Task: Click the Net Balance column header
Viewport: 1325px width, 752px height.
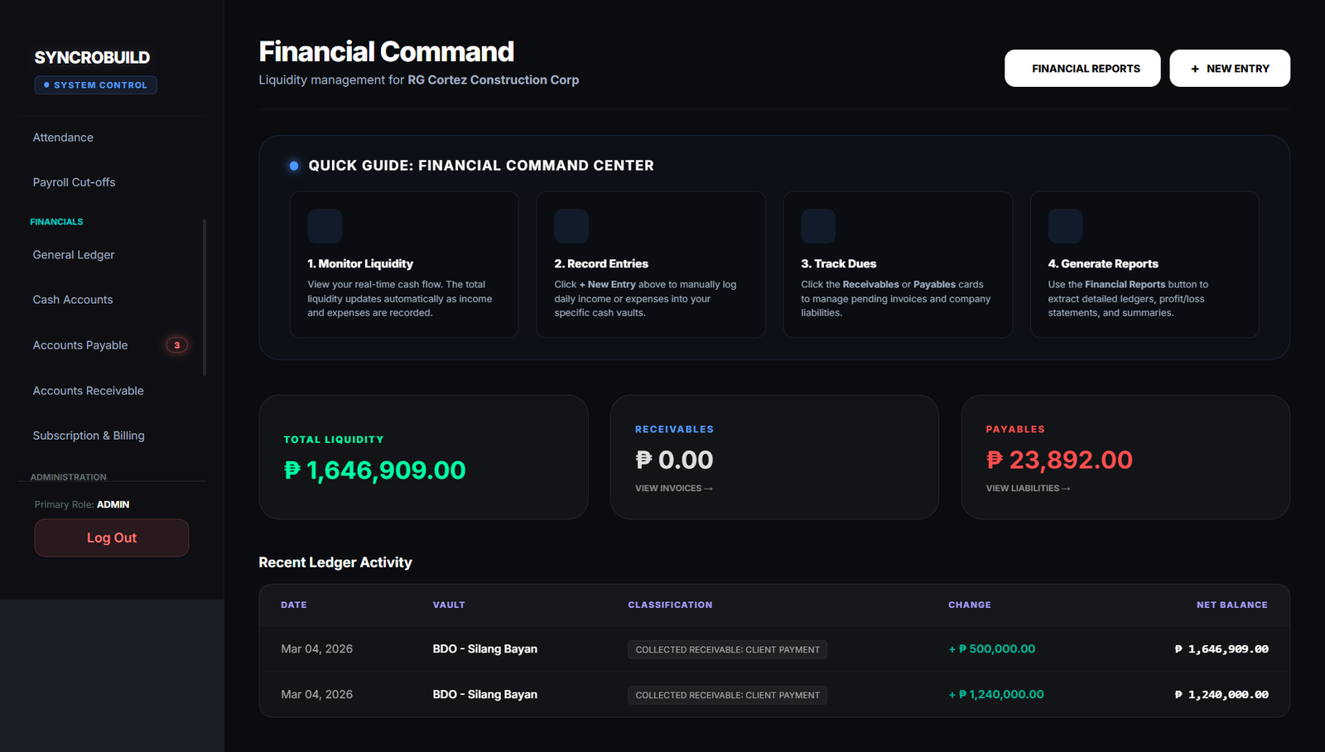Action: [x=1232, y=605]
